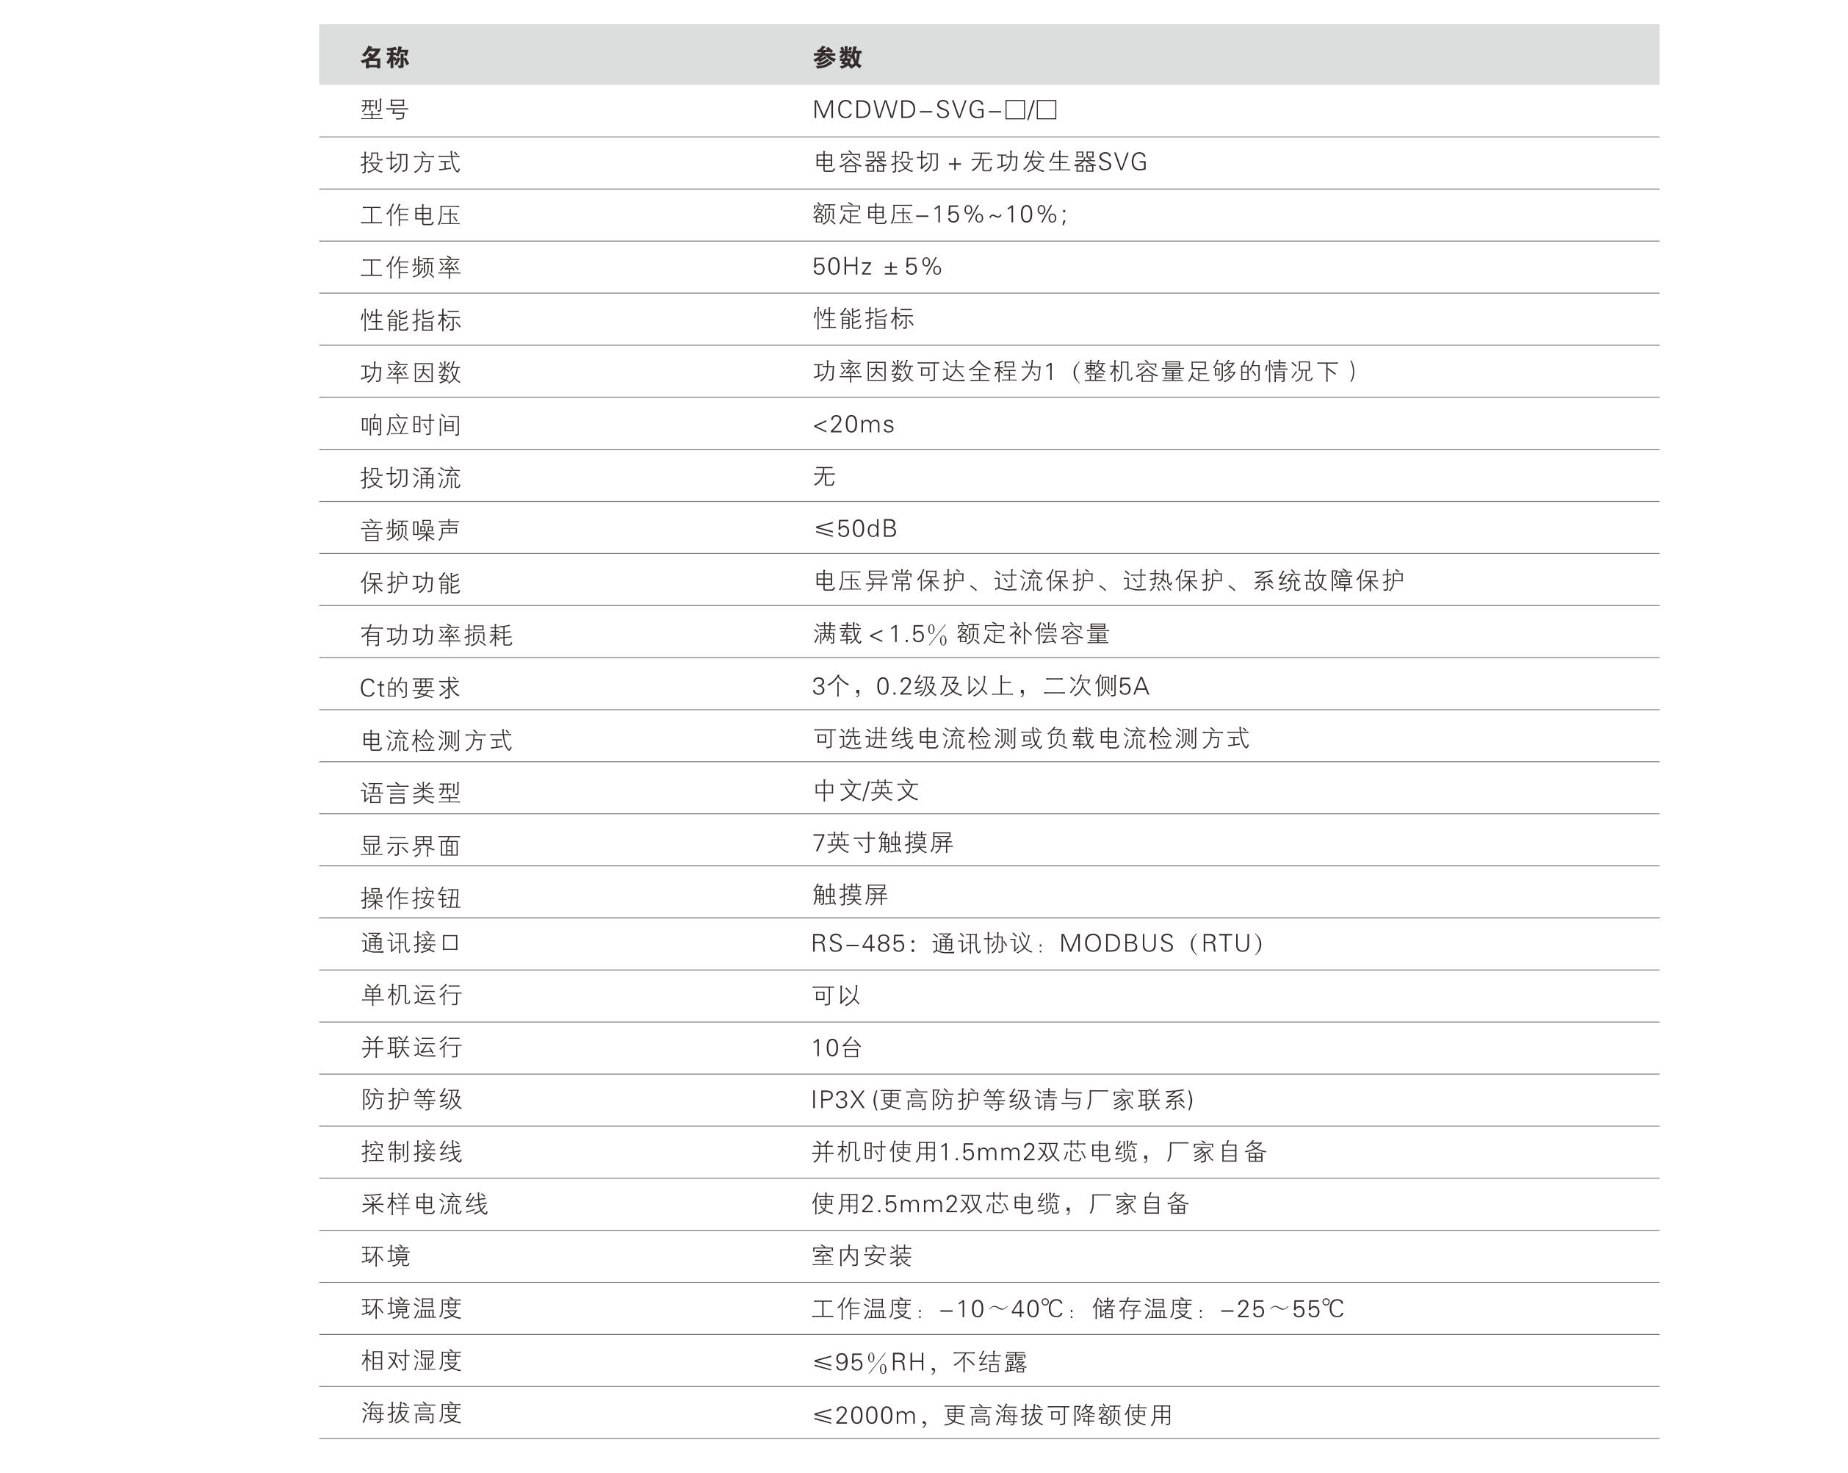Click the value 可选进线电流检测或负载电流检测方式
1848x1473 pixels.
click(x=1031, y=738)
